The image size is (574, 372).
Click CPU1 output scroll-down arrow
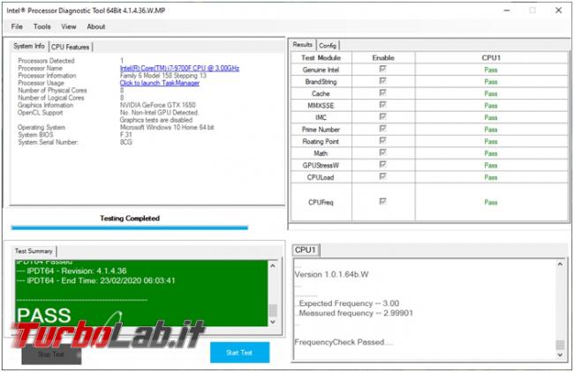560,354
